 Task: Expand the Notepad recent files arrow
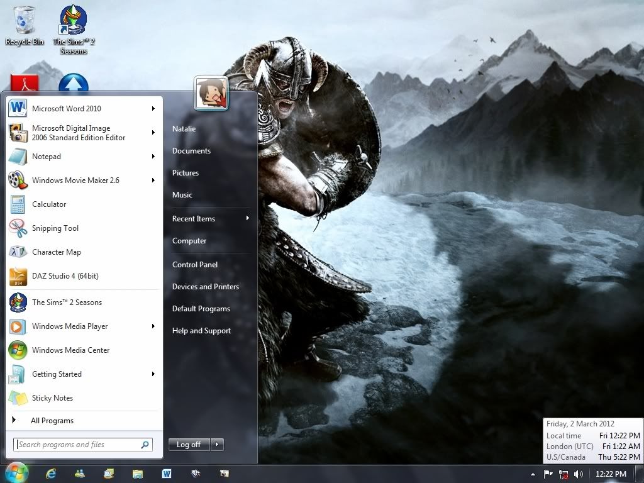(x=153, y=157)
